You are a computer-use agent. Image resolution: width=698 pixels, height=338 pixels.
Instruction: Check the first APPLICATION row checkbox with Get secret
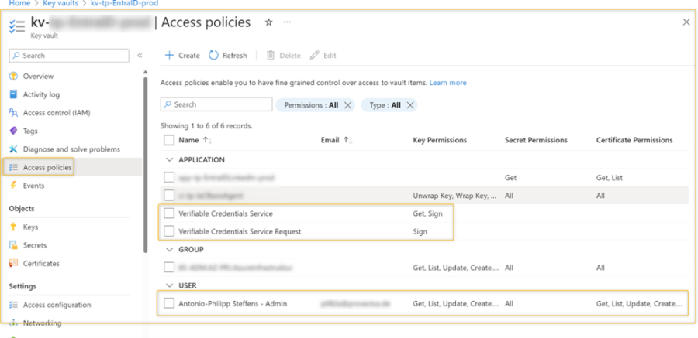(169, 178)
